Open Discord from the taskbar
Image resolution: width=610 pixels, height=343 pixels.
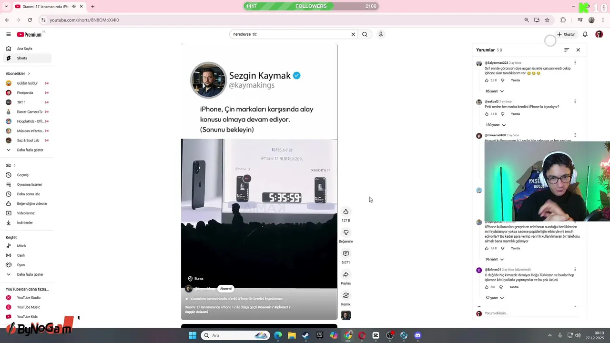click(x=418, y=335)
